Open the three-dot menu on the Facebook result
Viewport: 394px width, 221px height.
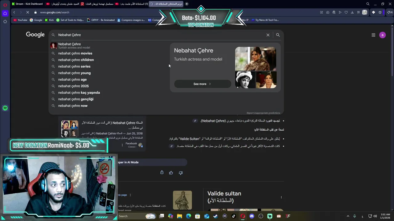tap(122, 145)
